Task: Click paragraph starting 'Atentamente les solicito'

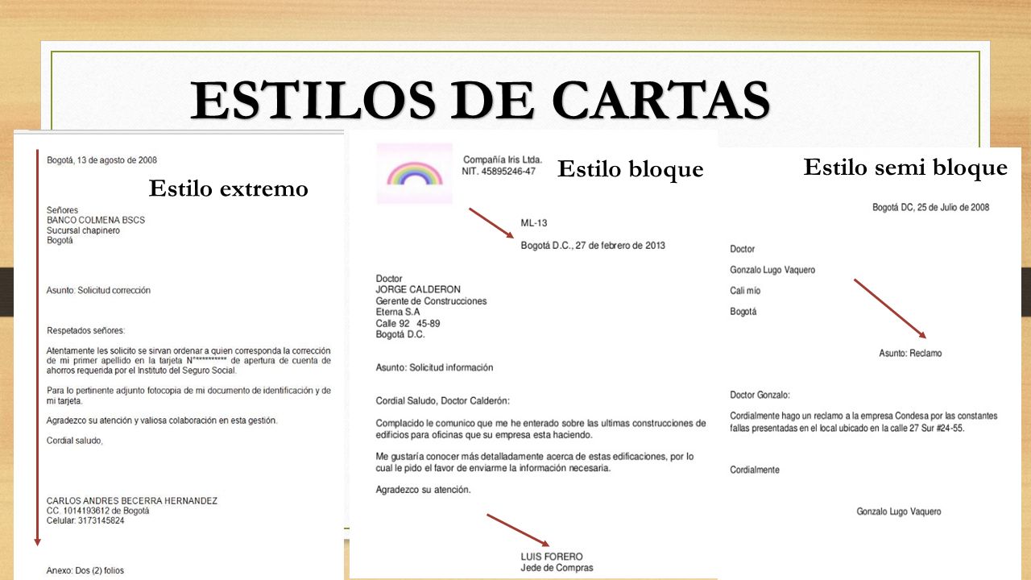Action: point(188,361)
